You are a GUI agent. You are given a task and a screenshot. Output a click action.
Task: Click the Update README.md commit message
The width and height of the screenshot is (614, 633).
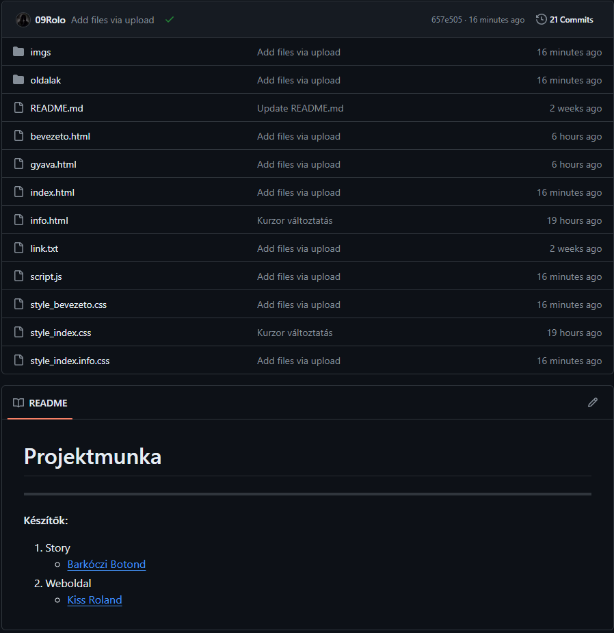click(300, 108)
